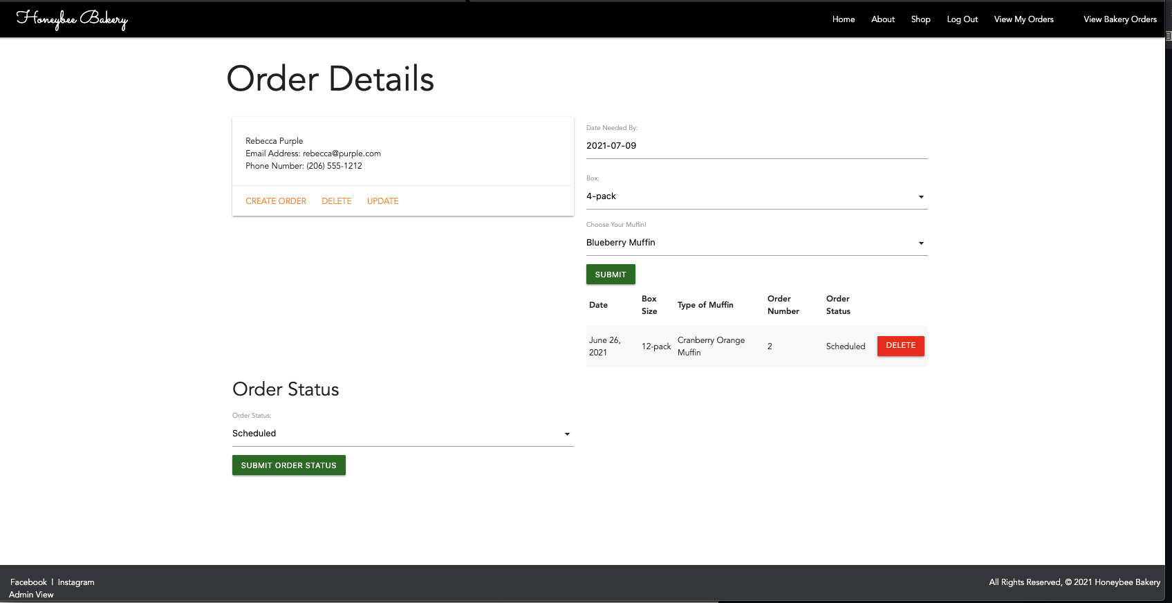Click the Box Size column header

point(649,305)
